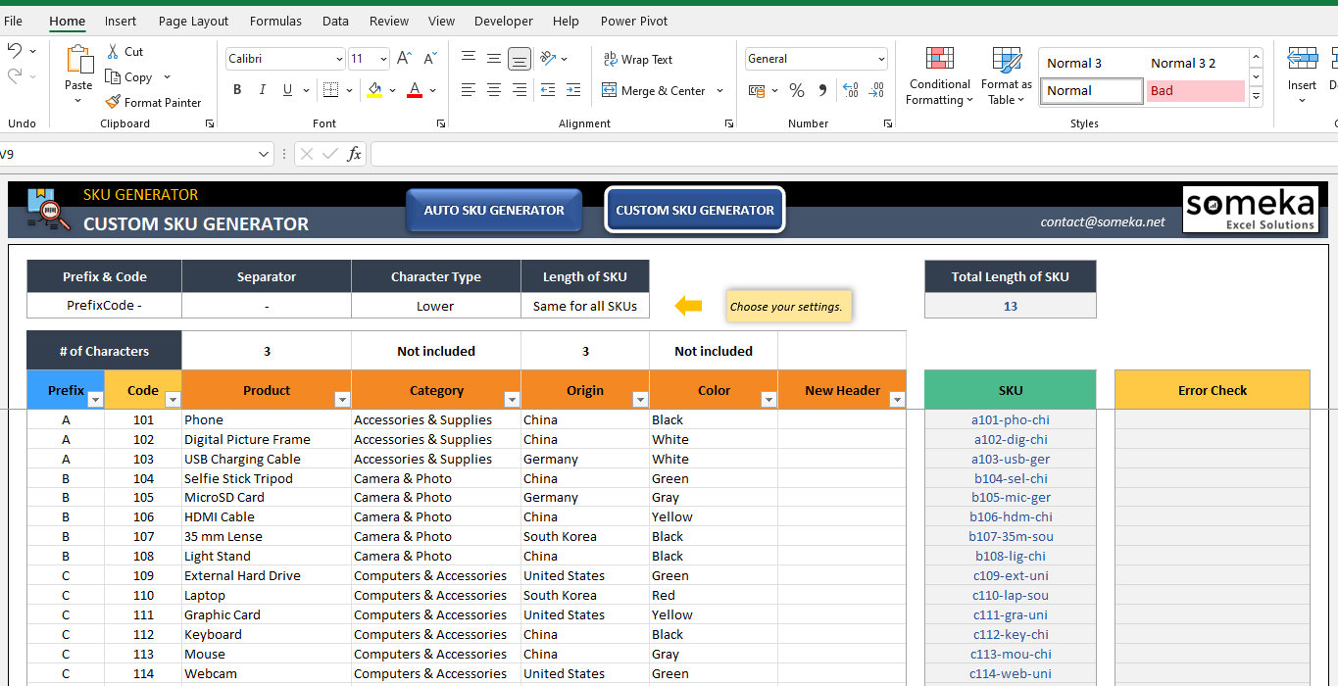Toggle Bold formatting
Viewport: 1338px width, 686px height.
236,89
